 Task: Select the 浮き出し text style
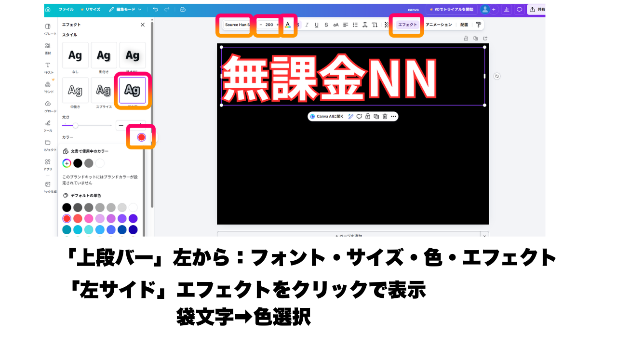pos(133,55)
